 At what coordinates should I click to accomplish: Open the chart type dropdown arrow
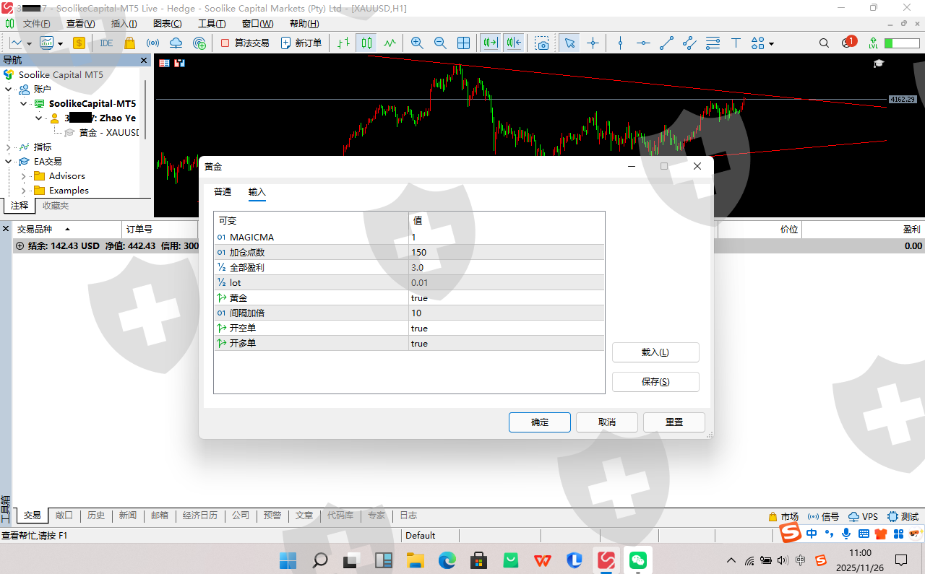(x=29, y=43)
